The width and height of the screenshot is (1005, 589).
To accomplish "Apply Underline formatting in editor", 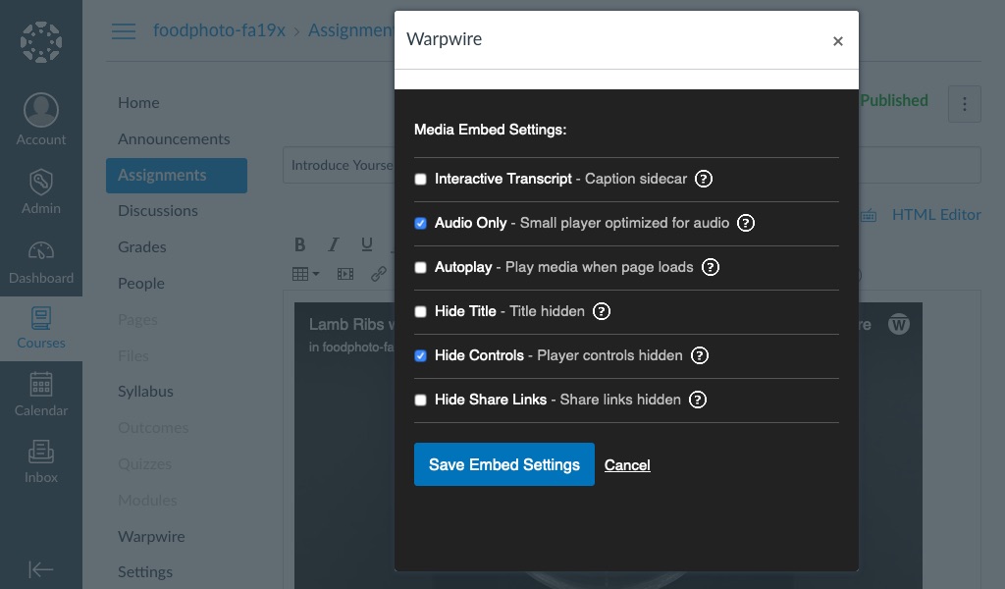I will [367, 244].
